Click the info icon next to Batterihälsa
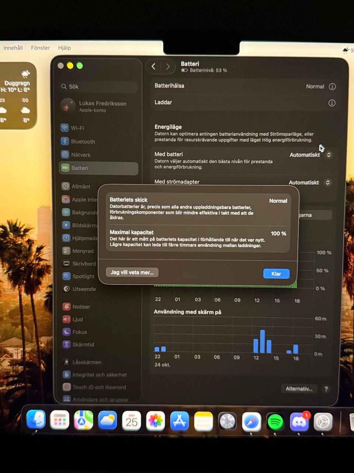Screen dimensions: 354x473 [332, 86]
